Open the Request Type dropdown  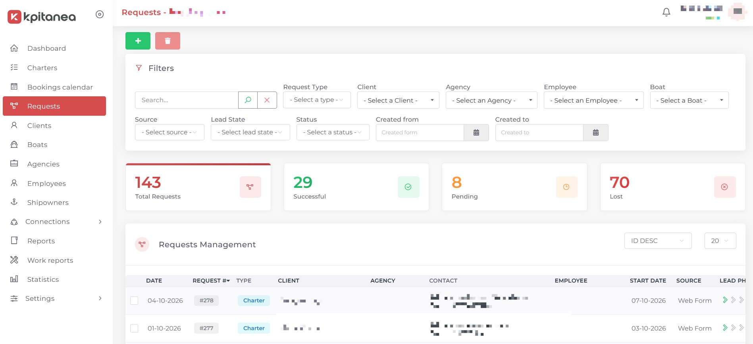click(317, 100)
